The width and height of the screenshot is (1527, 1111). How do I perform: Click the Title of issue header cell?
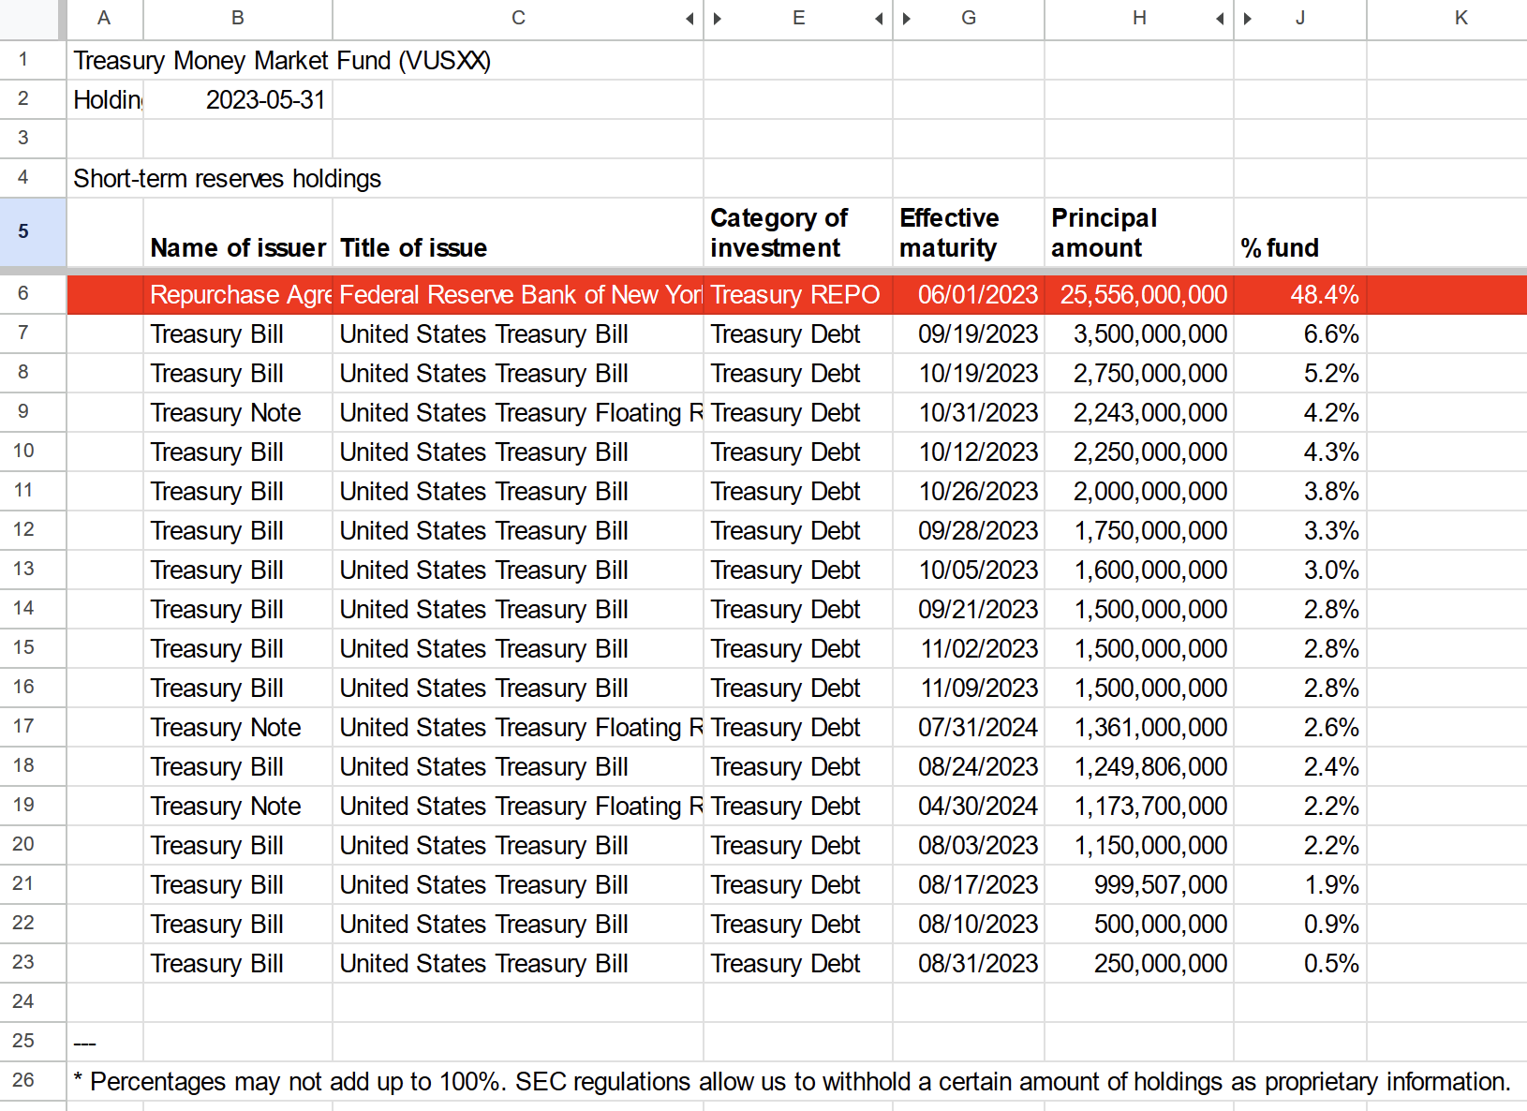pyautogui.click(x=518, y=232)
